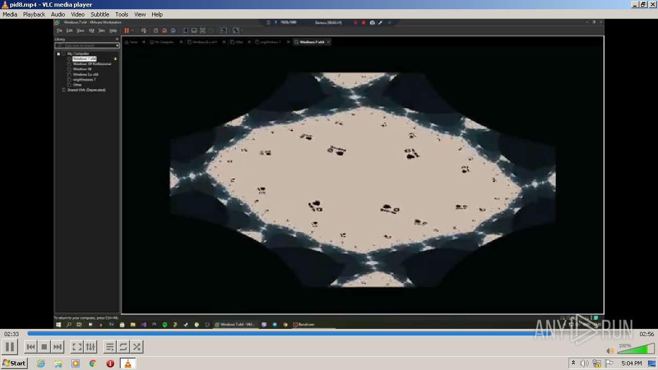This screenshot has height=370, width=658.
Task: Open Action Center flag icon
Action: [x=609, y=363]
